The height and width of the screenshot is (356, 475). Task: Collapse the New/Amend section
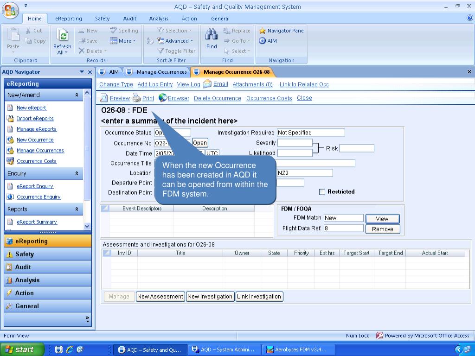(77, 95)
